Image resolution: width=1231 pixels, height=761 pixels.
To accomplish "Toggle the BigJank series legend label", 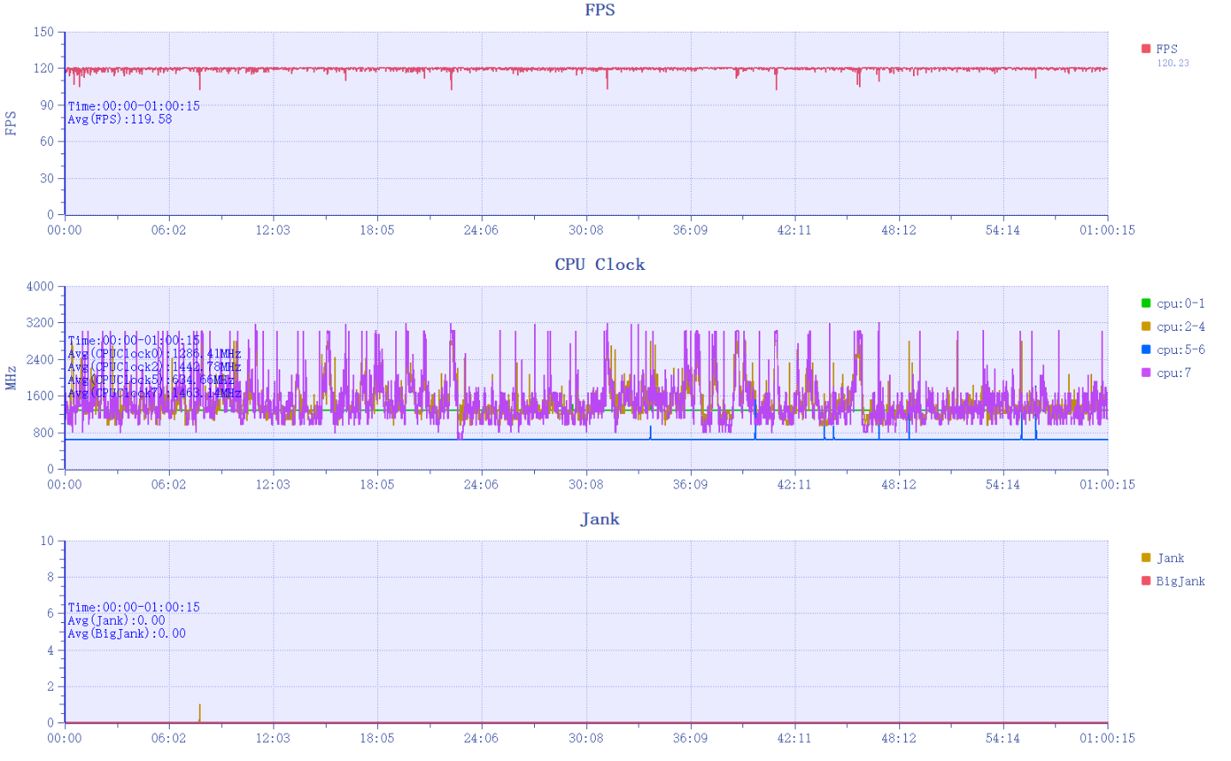I will coord(1180,581).
